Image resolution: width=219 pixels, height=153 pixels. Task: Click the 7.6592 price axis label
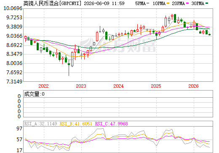[x=14, y=73]
